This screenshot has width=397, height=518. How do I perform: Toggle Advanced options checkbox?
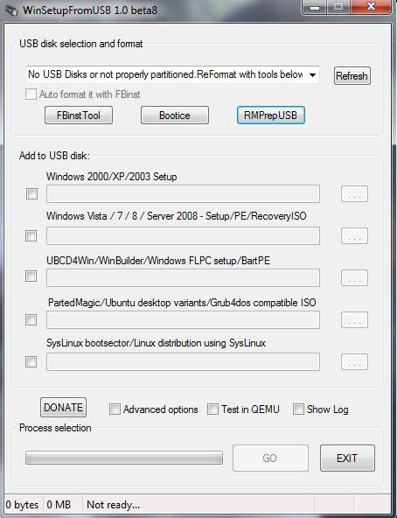(x=115, y=409)
